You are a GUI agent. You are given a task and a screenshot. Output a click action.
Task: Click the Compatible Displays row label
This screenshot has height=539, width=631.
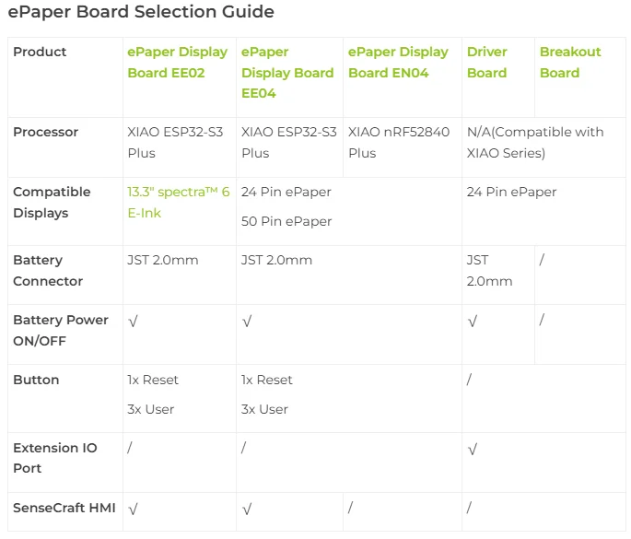coord(52,203)
